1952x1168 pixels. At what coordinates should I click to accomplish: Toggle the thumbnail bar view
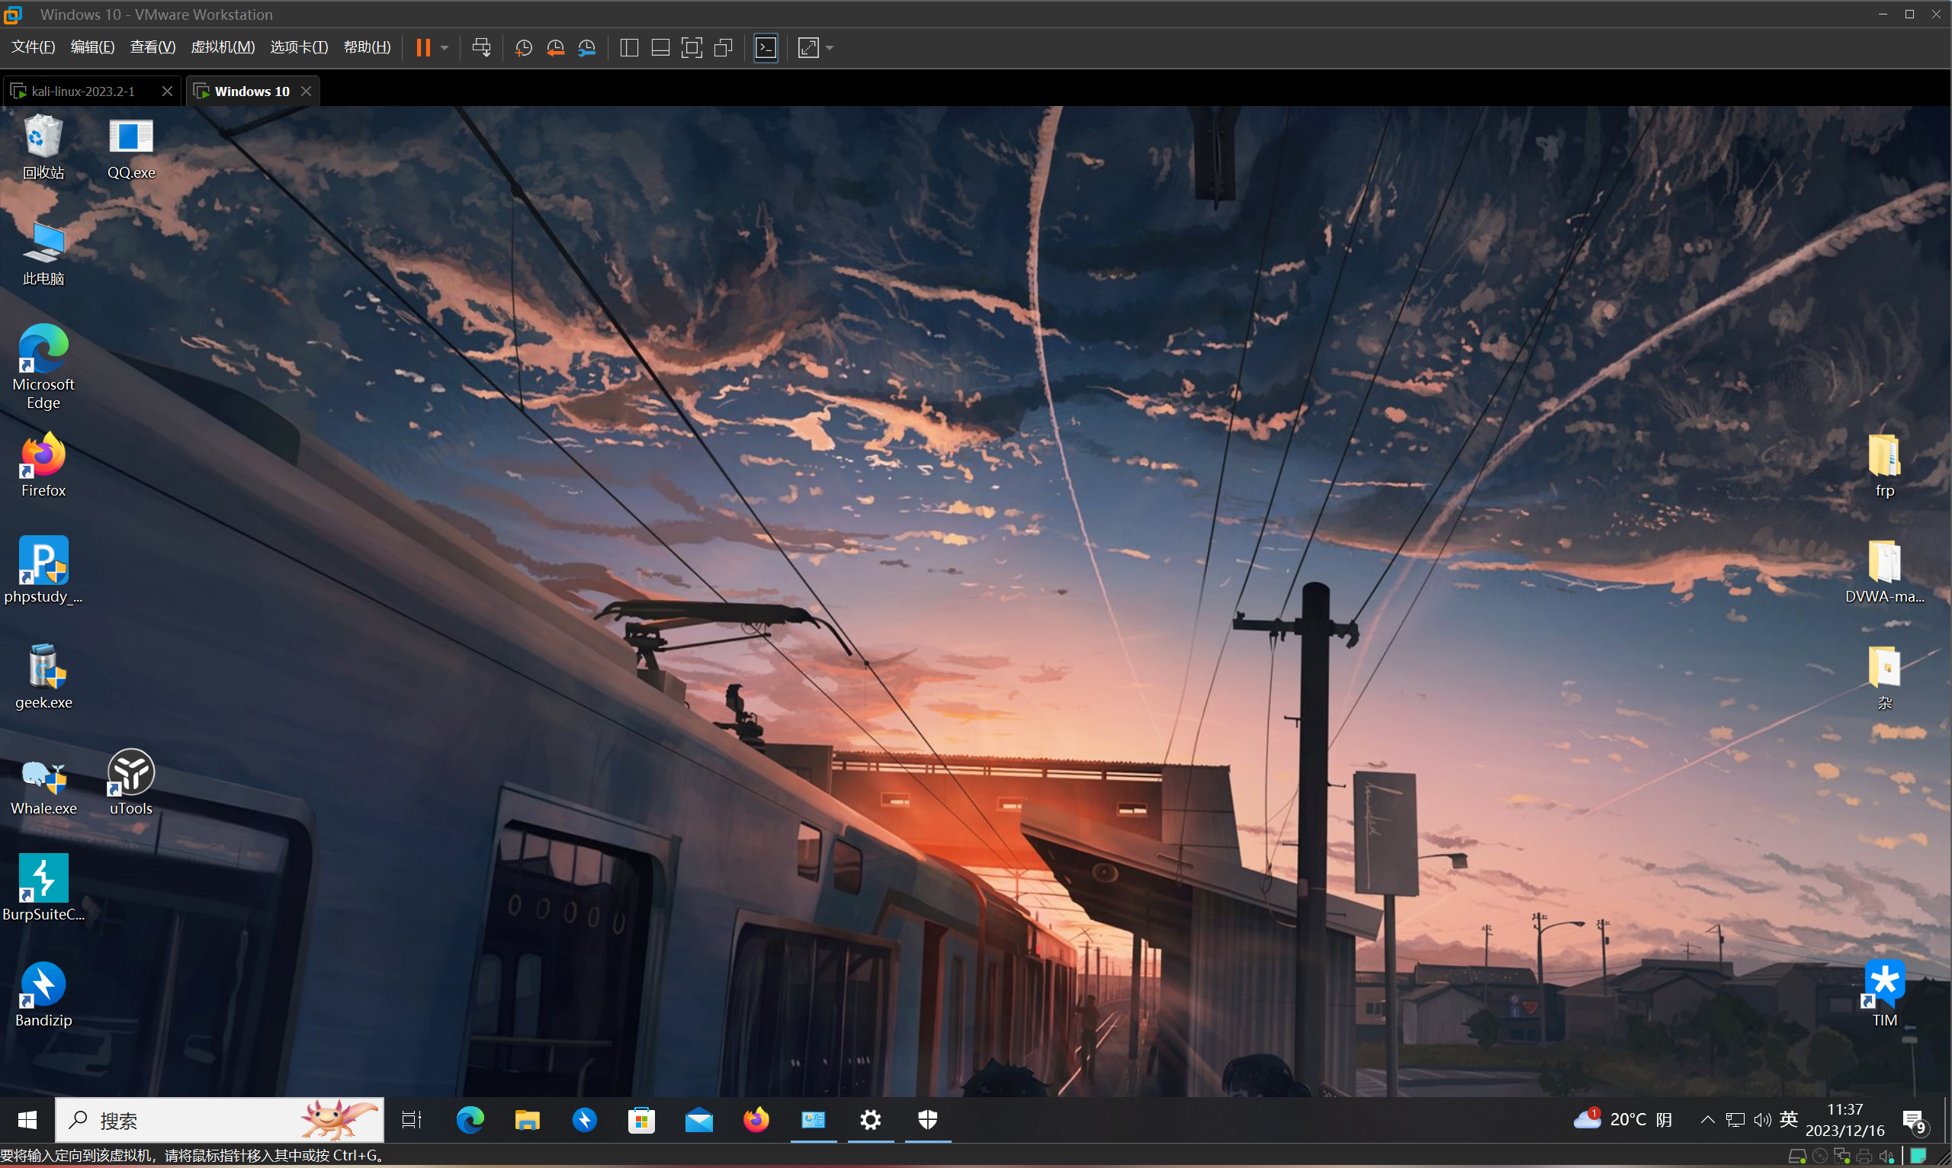coord(660,48)
